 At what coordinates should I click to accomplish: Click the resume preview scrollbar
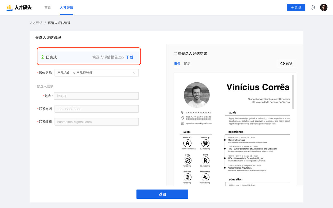(293, 92)
